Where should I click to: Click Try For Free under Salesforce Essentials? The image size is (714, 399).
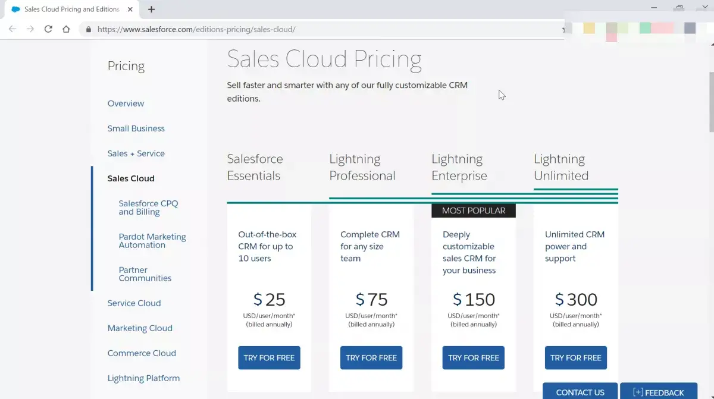click(269, 358)
